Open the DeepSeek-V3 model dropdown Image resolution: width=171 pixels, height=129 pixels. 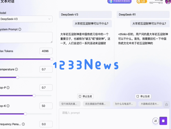(x=26, y=19)
